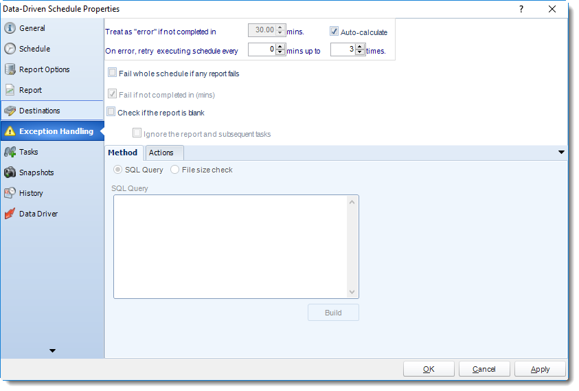Screen dimensions: 579x391
Task: Enable Check if the report is blank
Action: coord(111,111)
